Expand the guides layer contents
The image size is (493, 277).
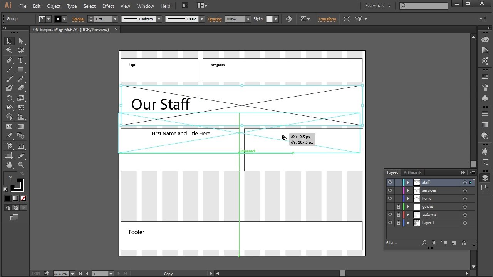[408, 207]
